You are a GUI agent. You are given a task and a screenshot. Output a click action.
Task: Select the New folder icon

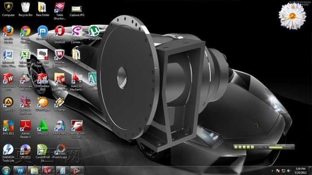43,9
